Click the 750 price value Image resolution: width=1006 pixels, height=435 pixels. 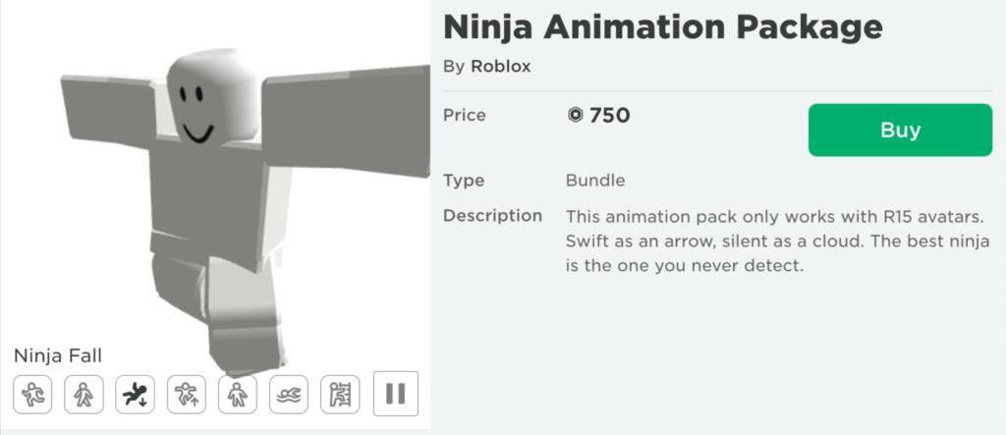(609, 116)
